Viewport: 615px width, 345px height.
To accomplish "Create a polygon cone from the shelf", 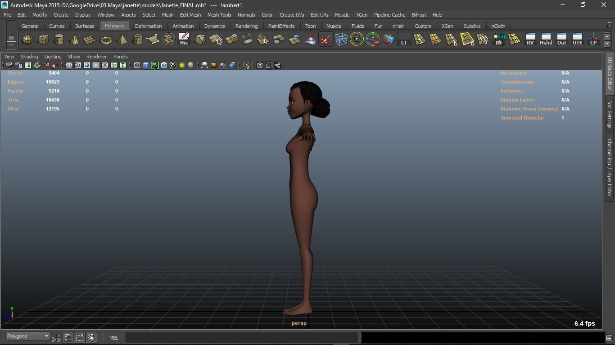I will tap(74, 40).
